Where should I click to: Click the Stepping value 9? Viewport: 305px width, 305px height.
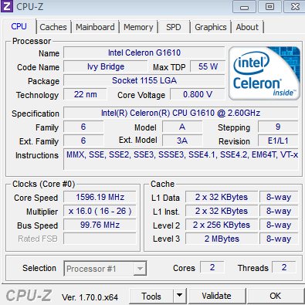click(278, 127)
